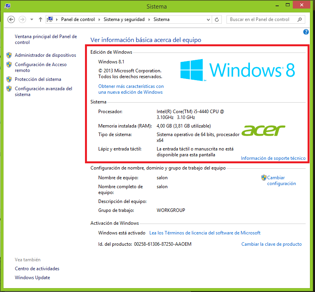The height and width of the screenshot is (292, 315).
Task: Select Sistema y seguridad breadcrumb
Action: [124, 19]
